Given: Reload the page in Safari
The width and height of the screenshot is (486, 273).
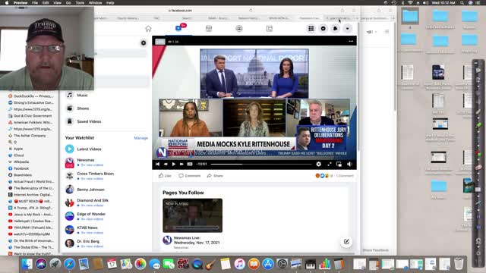Looking at the screenshot, I should [x=251, y=10].
